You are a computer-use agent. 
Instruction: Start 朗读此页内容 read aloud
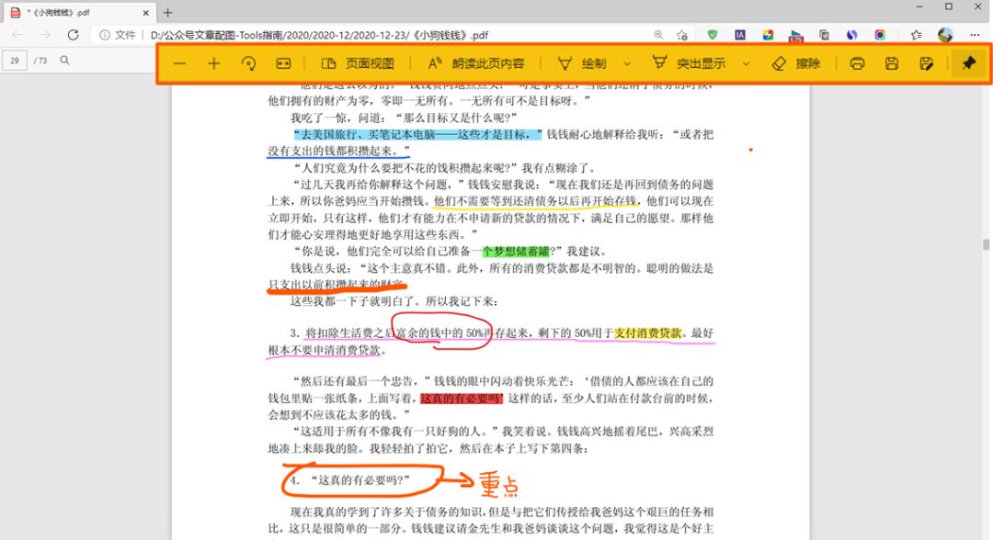pyautogui.click(x=475, y=63)
